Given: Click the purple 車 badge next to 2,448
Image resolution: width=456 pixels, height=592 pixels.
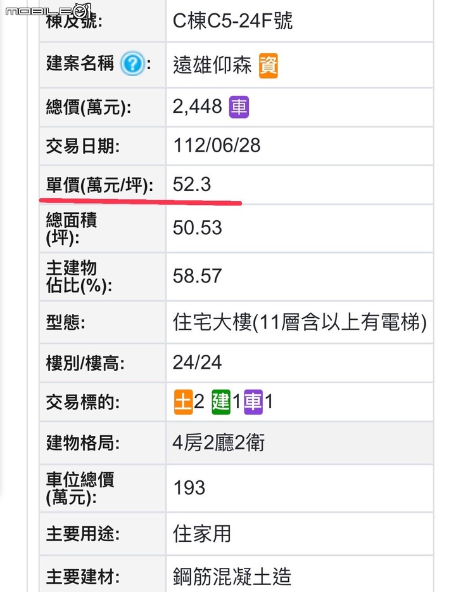Looking at the screenshot, I should [239, 107].
